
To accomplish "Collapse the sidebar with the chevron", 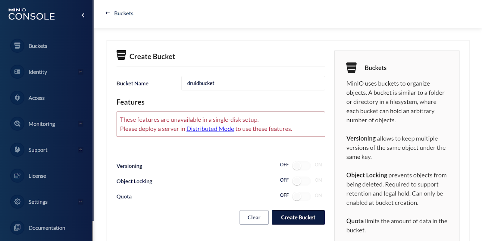I will pyautogui.click(x=83, y=15).
